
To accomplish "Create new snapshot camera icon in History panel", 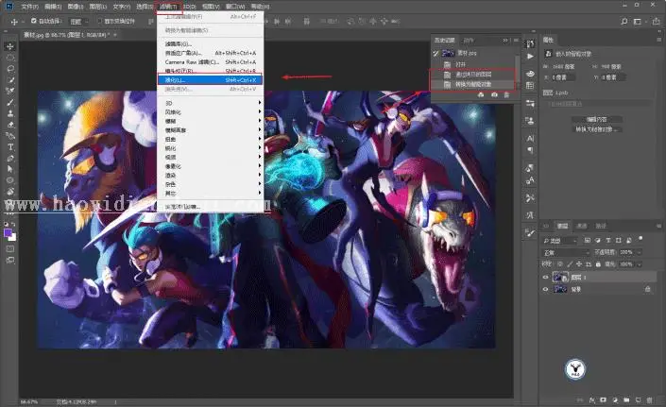I will pos(494,95).
